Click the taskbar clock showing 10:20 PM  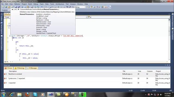[x=167, y=95]
